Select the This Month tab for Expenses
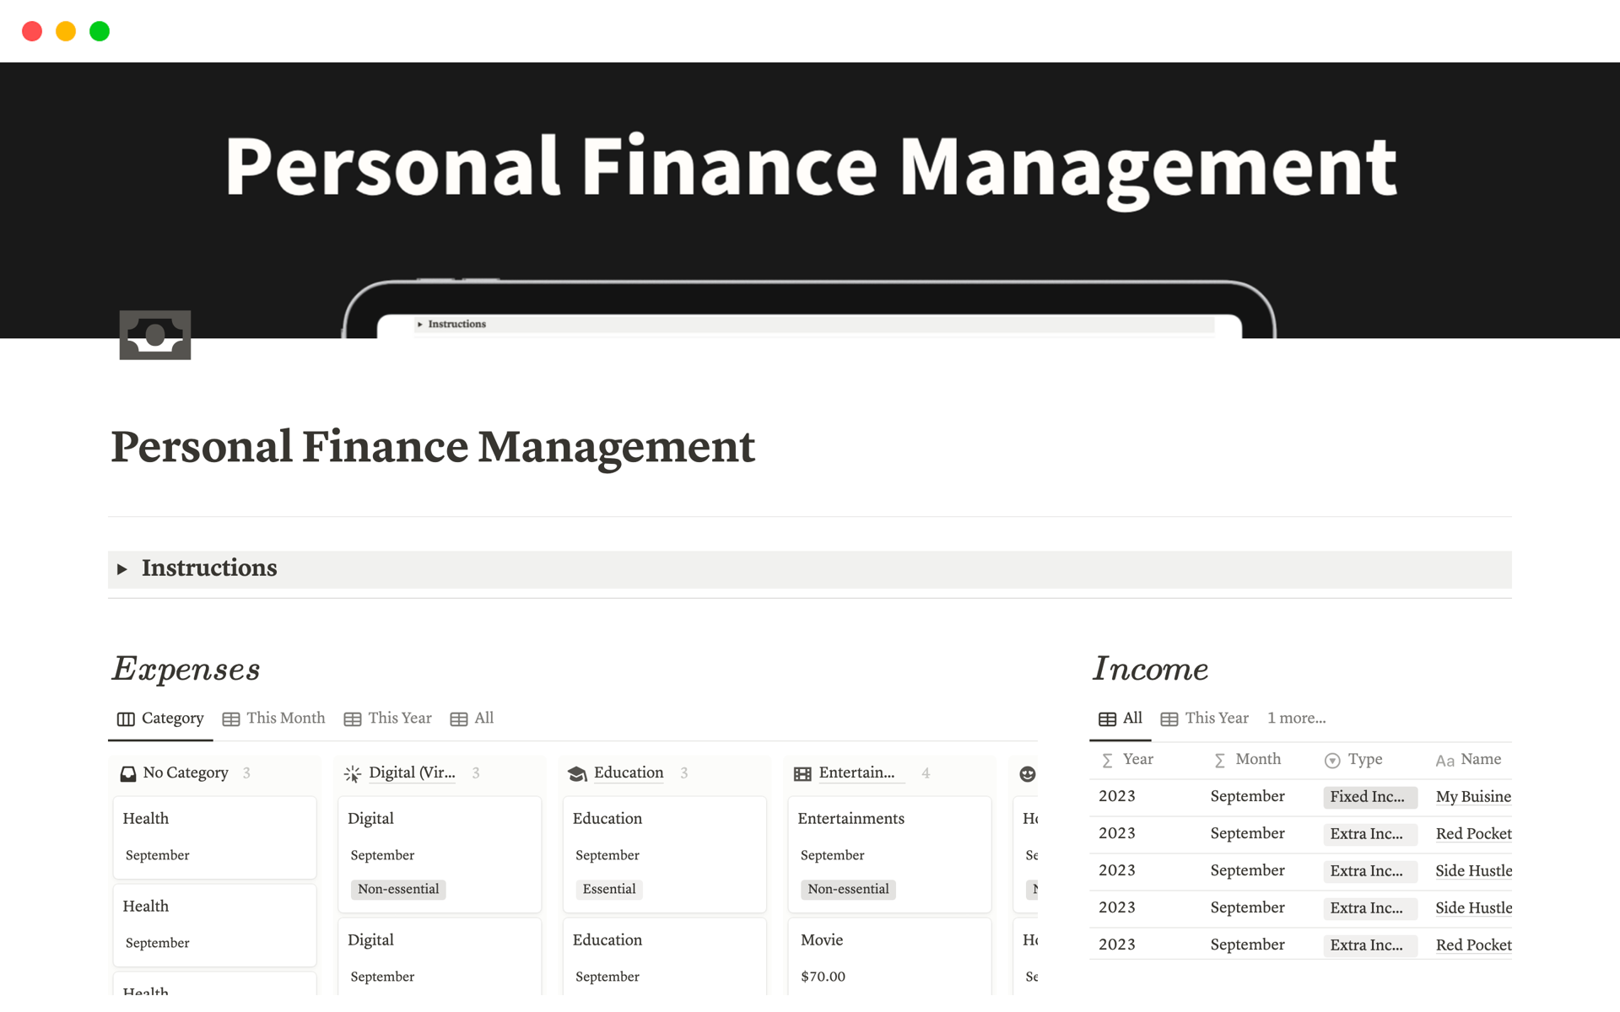 tap(284, 717)
